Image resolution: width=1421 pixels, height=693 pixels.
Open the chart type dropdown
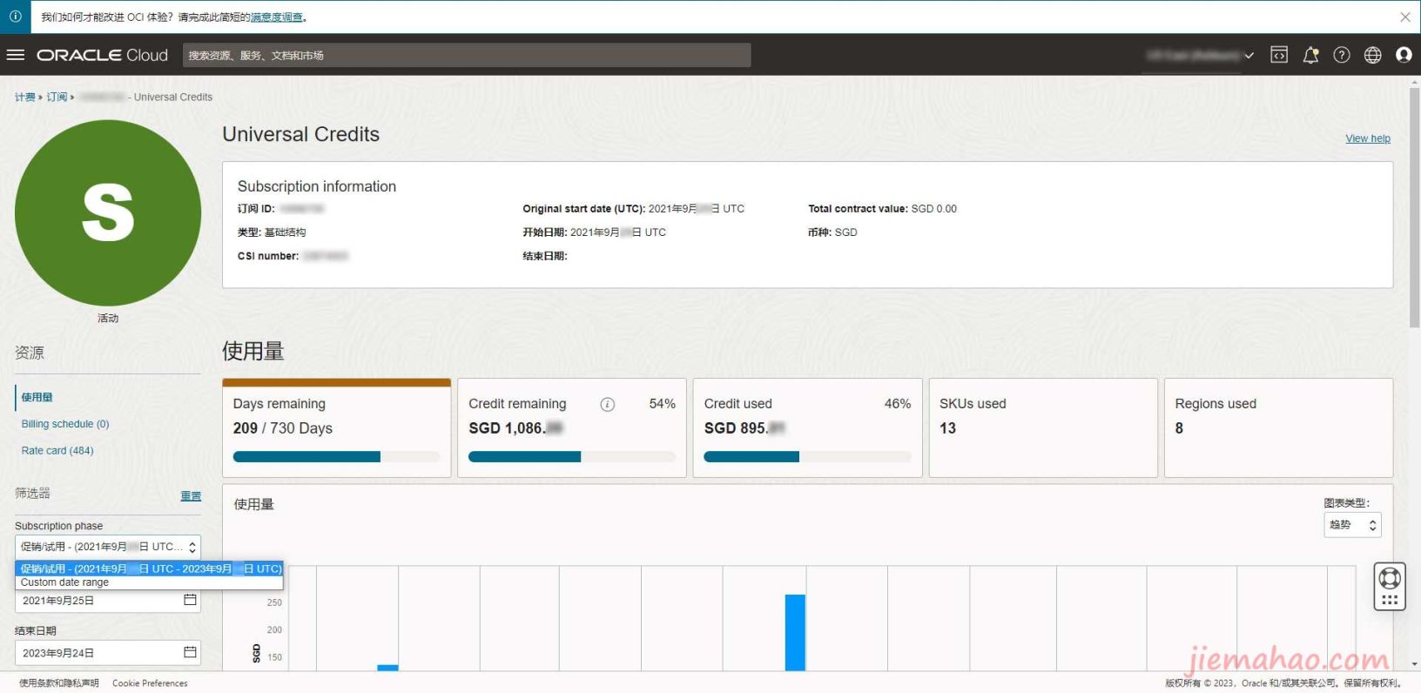pos(1352,525)
